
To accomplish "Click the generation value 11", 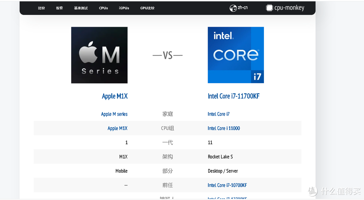I will click(x=210, y=143).
